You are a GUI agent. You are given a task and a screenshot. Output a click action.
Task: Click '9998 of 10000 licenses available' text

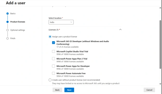[x=70, y=62]
